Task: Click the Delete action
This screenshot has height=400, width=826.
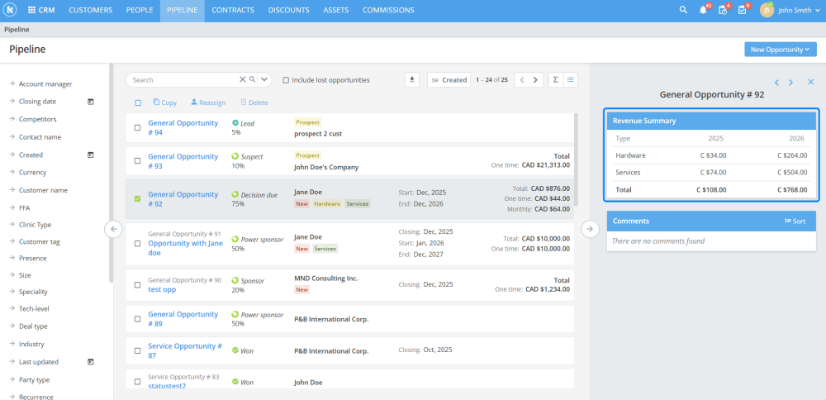Action: pyautogui.click(x=254, y=102)
